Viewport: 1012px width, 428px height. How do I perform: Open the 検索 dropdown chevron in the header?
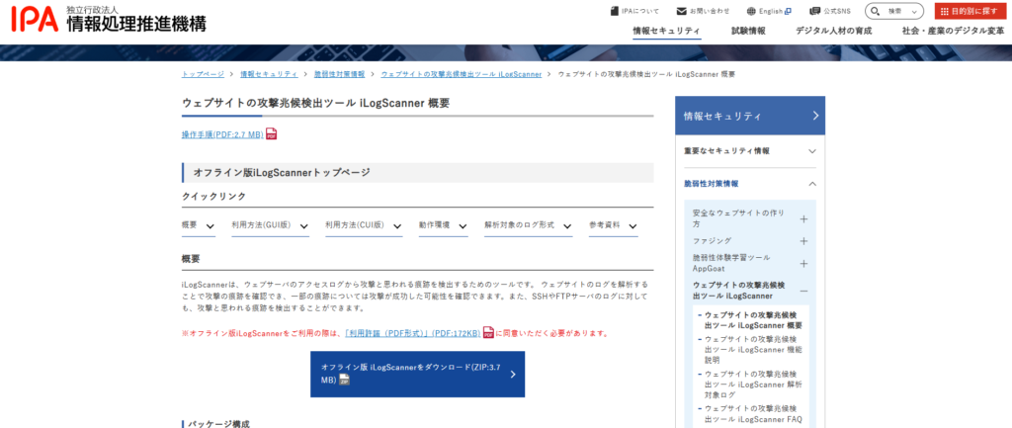tap(914, 12)
